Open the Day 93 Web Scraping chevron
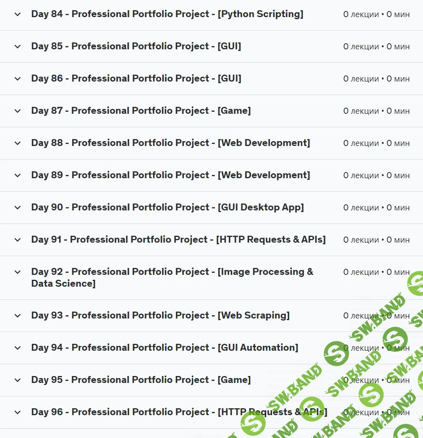 tap(17, 316)
